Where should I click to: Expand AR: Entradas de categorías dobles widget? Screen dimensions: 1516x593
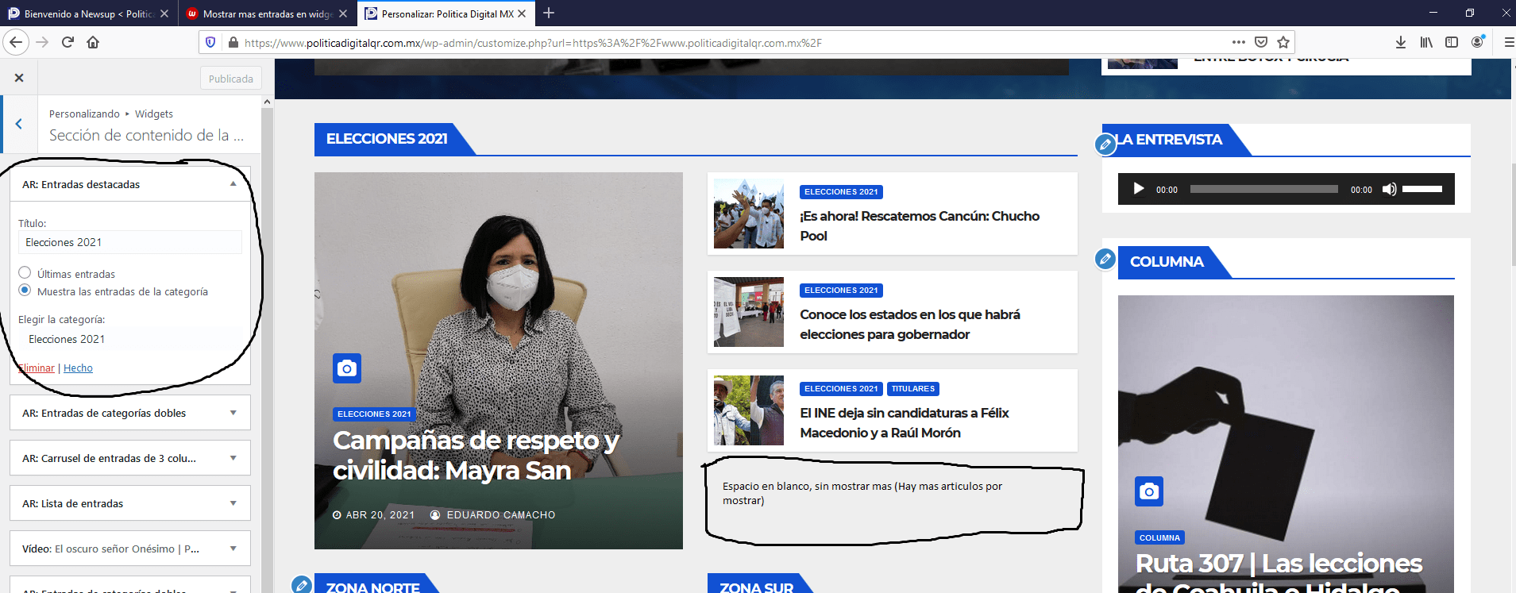pos(130,413)
